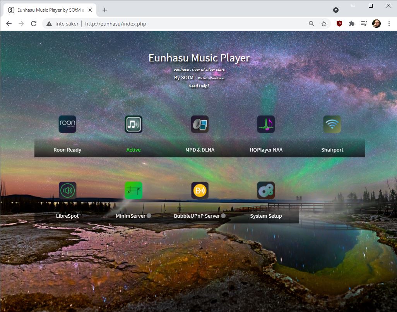The height and width of the screenshot is (312, 397).
Task: Click the Roon Ready label
Action: click(67, 150)
